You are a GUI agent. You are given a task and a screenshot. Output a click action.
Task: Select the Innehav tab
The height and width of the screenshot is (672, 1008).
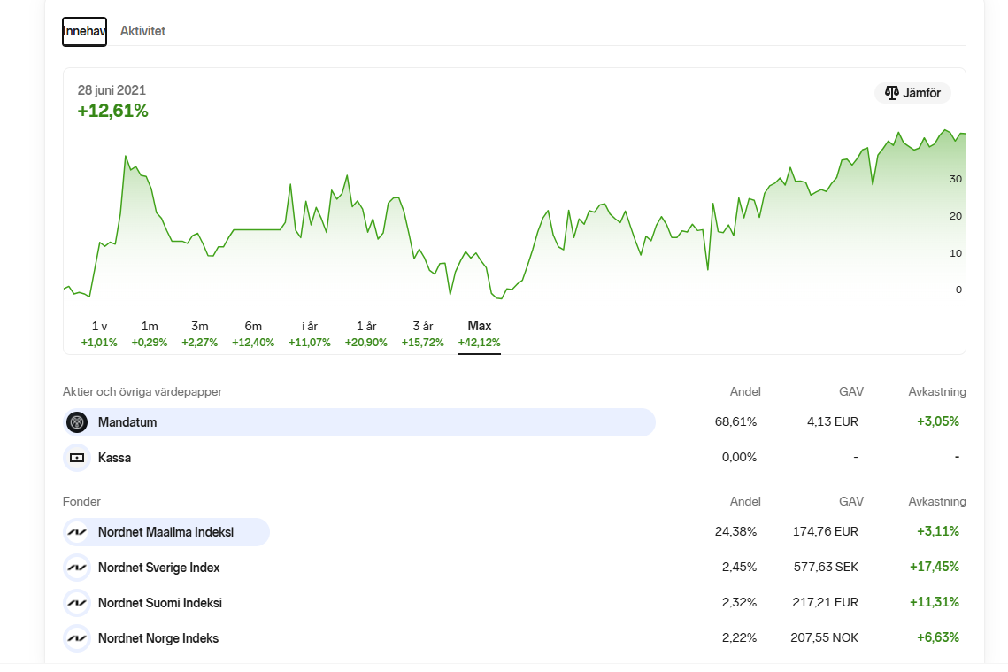(84, 31)
